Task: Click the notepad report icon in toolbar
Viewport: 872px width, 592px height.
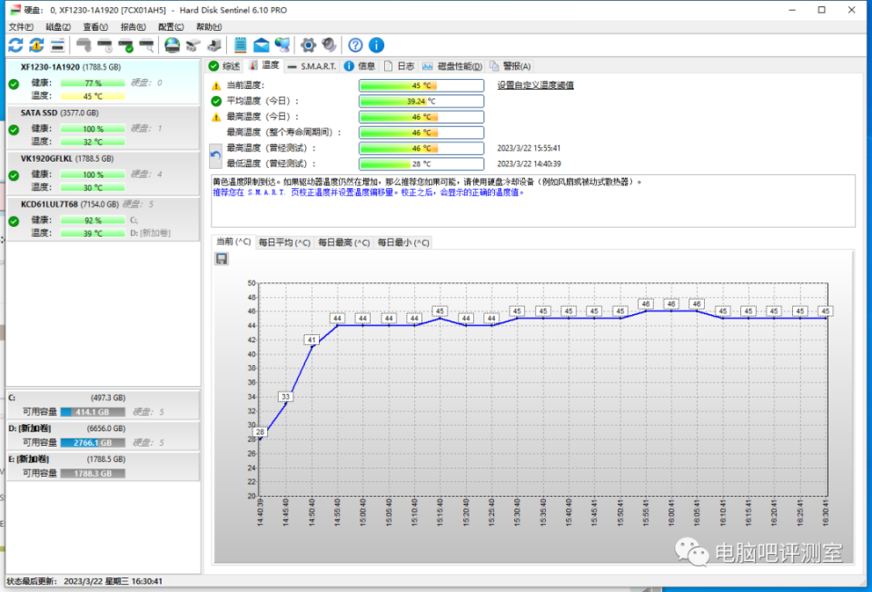Action: point(240,45)
